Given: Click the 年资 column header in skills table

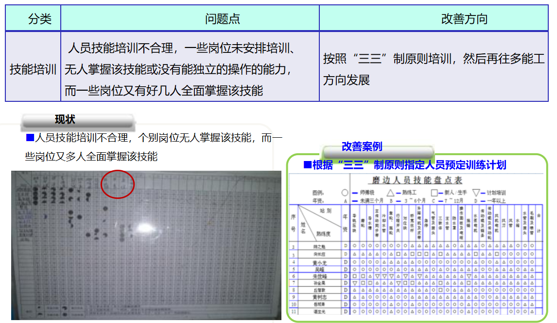Looking at the screenshot, I should point(345,224).
